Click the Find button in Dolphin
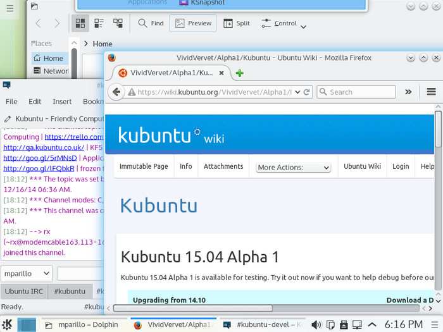Image resolution: width=443 pixels, height=332 pixels. [151, 23]
